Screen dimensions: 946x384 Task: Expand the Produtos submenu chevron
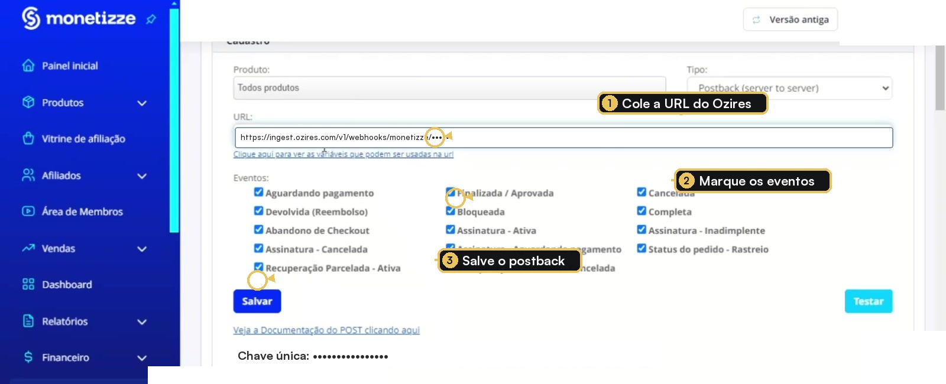(142, 103)
